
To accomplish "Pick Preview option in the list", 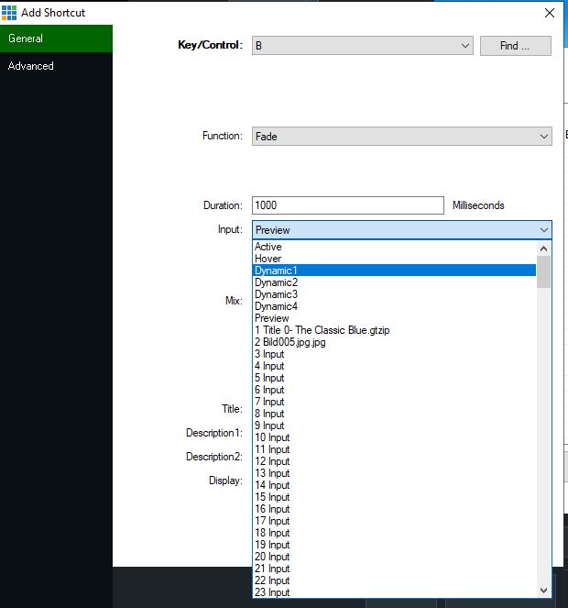I will (x=271, y=318).
